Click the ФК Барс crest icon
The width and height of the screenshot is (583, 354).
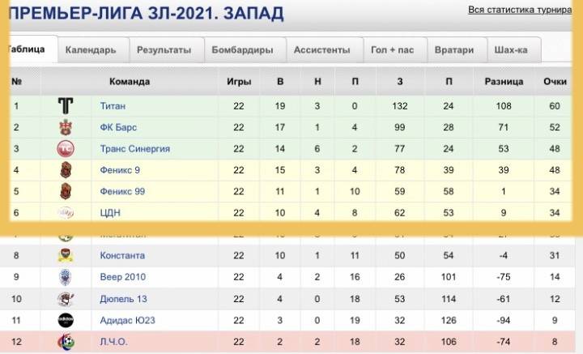pyautogui.click(x=66, y=127)
